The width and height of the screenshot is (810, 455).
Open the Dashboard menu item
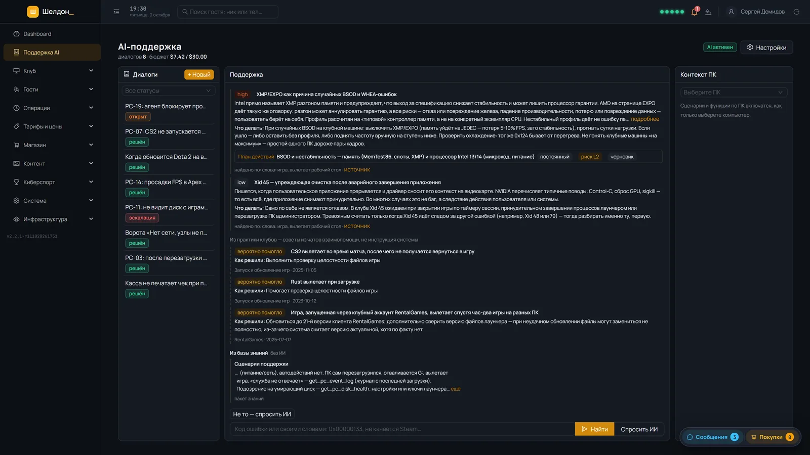[x=52, y=34]
